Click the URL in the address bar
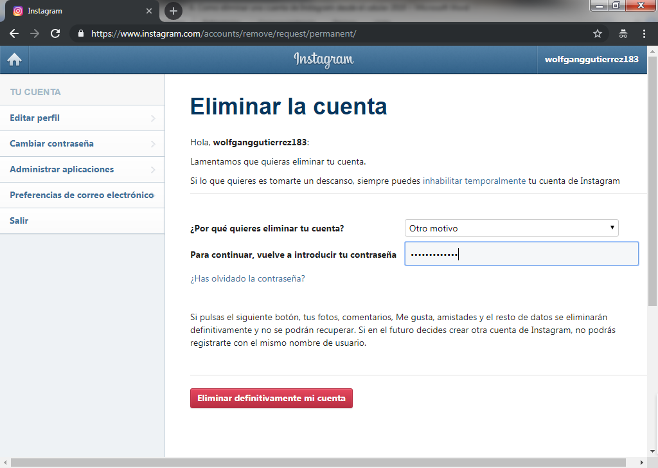This screenshot has height=468, width=658. coord(224,33)
